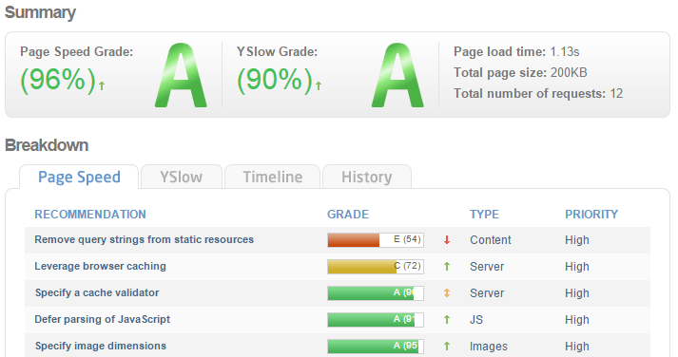The height and width of the screenshot is (357, 678).
Task: Expand Defer parsing of JavaScript recommendation
Action: [103, 319]
